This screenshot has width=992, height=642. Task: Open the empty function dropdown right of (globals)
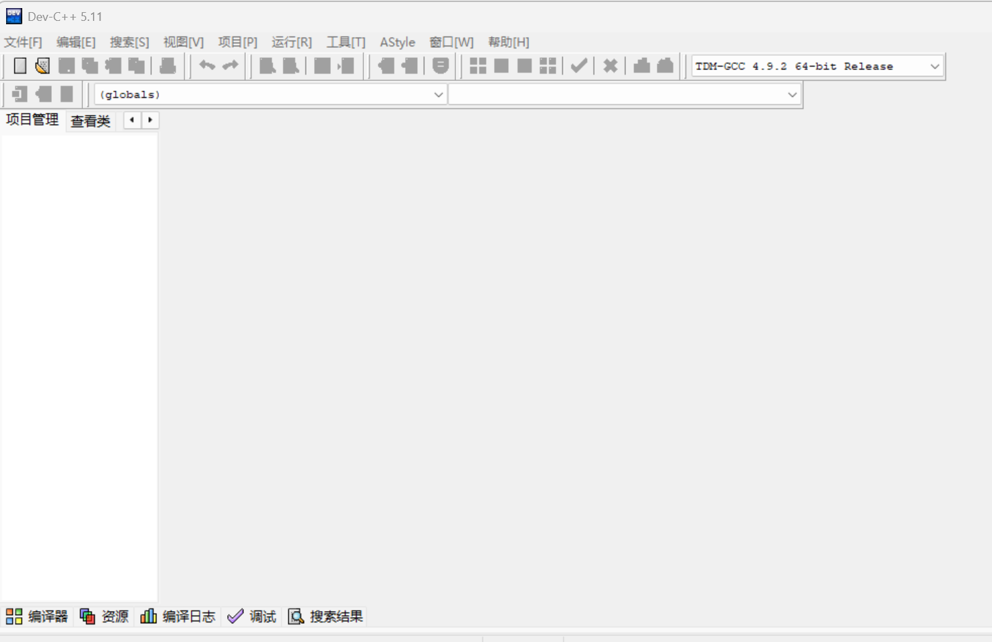tap(625, 94)
